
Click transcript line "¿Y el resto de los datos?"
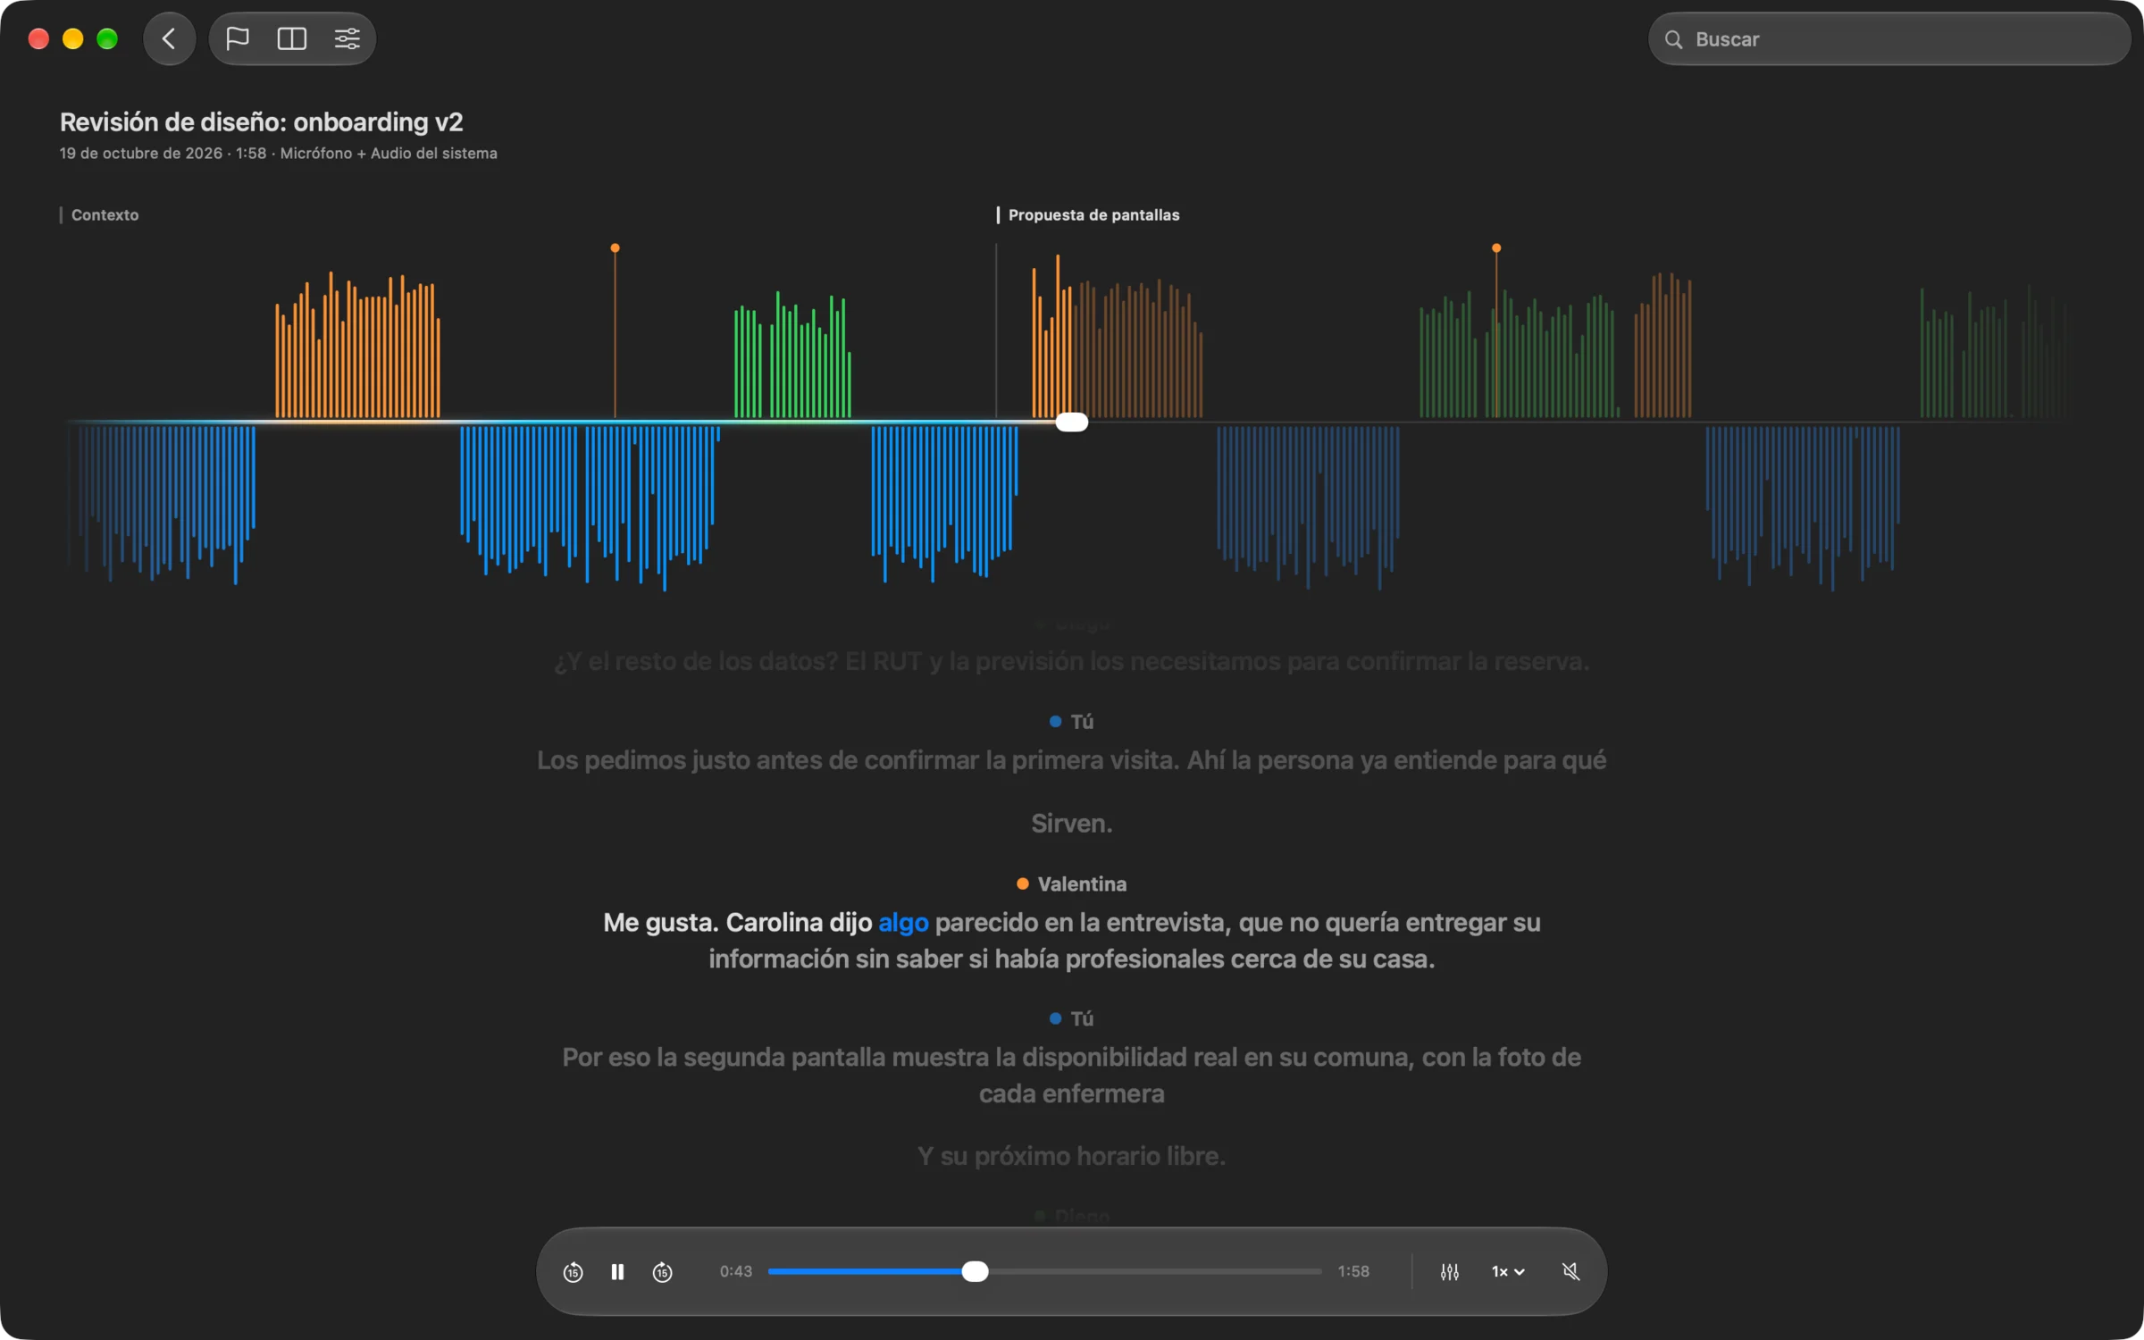tap(1072, 661)
